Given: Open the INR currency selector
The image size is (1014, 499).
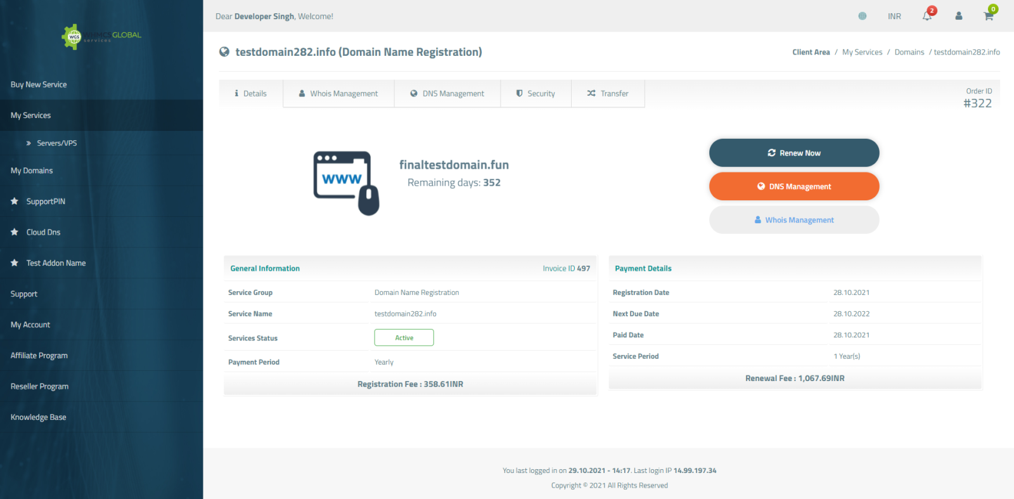Looking at the screenshot, I should tap(894, 16).
